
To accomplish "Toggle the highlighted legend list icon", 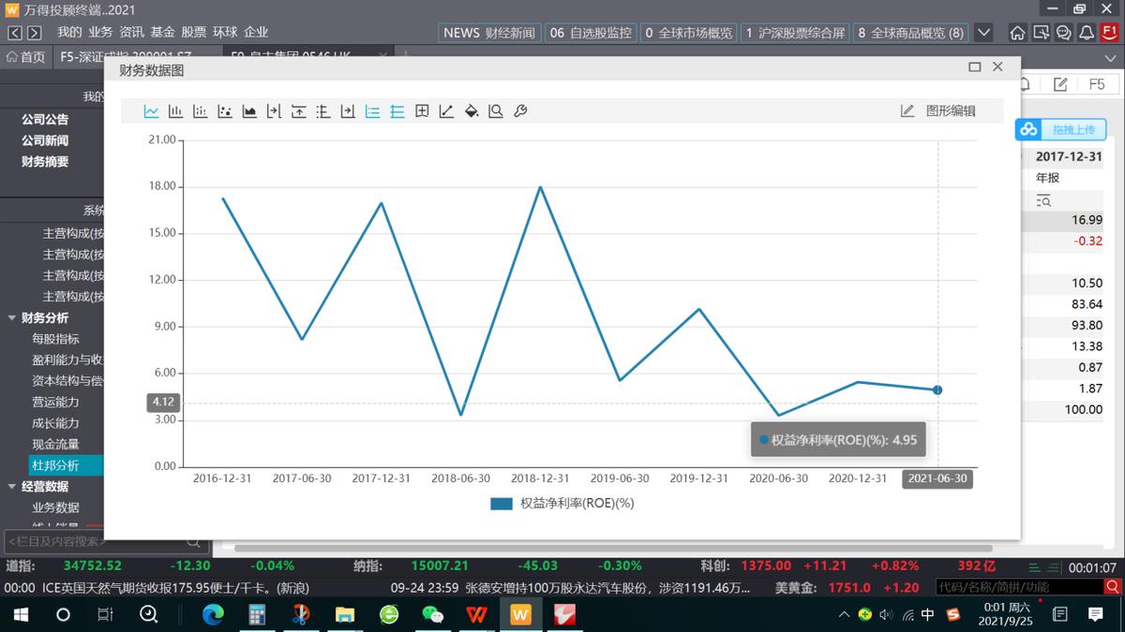I will [372, 111].
